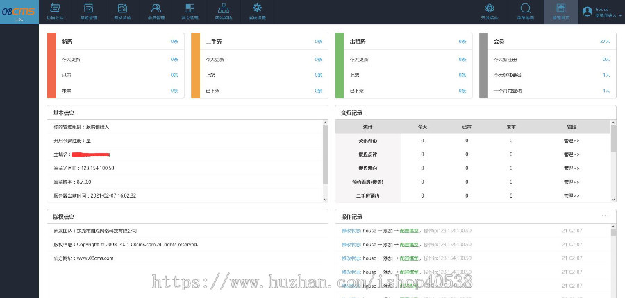Click the 交互记录 table header 管理
This screenshot has width=625, height=298.
pos(572,127)
